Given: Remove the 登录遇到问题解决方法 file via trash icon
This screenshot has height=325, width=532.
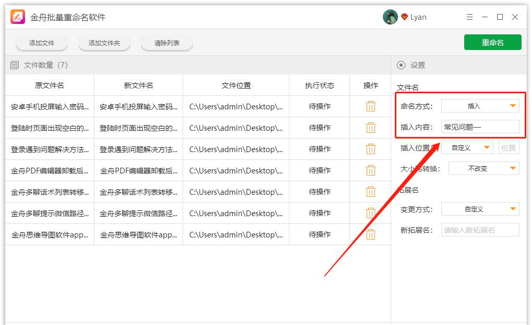Looking at the screenshot, I should (370, 149).
